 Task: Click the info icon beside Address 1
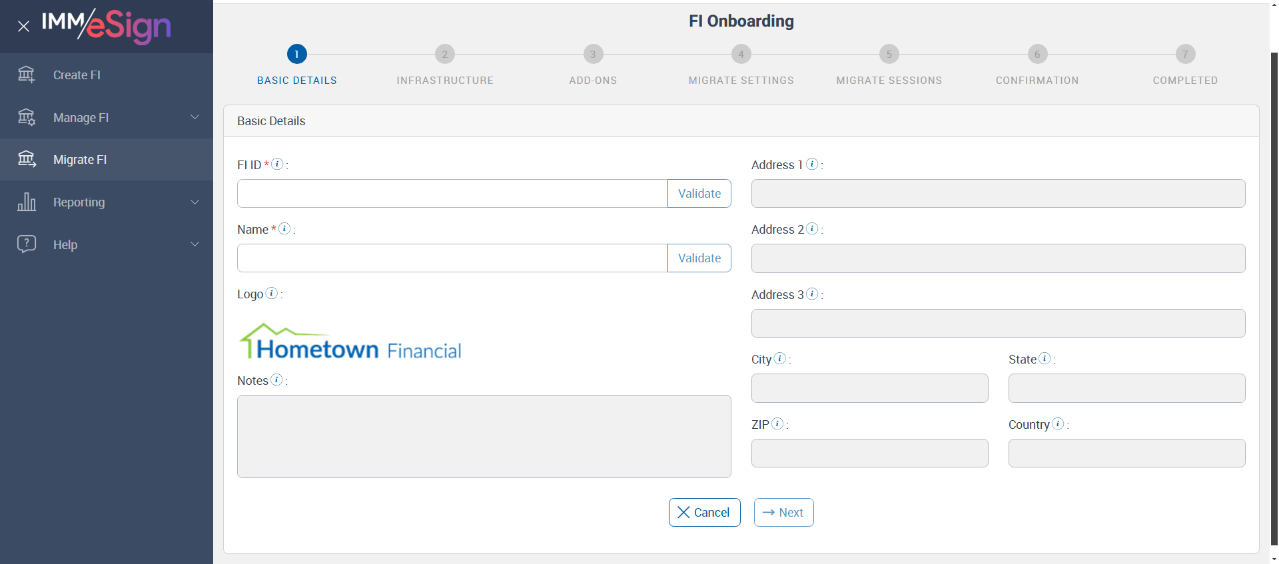pyautogui.click(x=812, y=164)
